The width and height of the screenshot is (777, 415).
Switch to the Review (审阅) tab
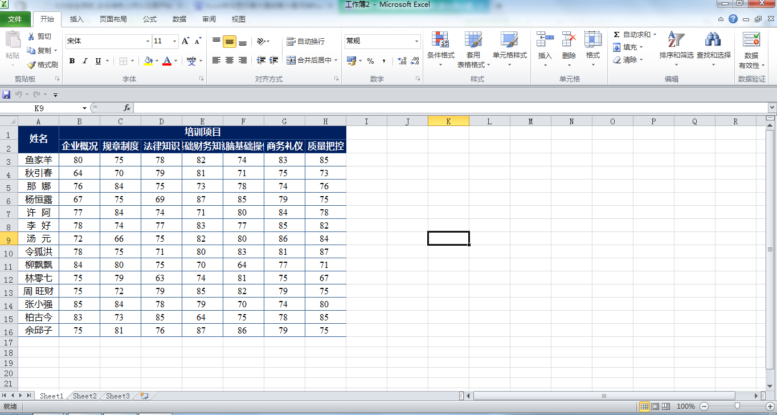click(x=209, y=19)
